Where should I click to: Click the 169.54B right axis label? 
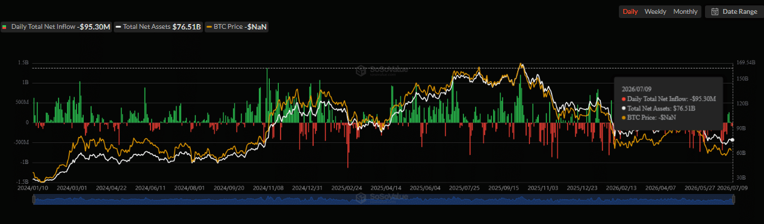[745, 62]
